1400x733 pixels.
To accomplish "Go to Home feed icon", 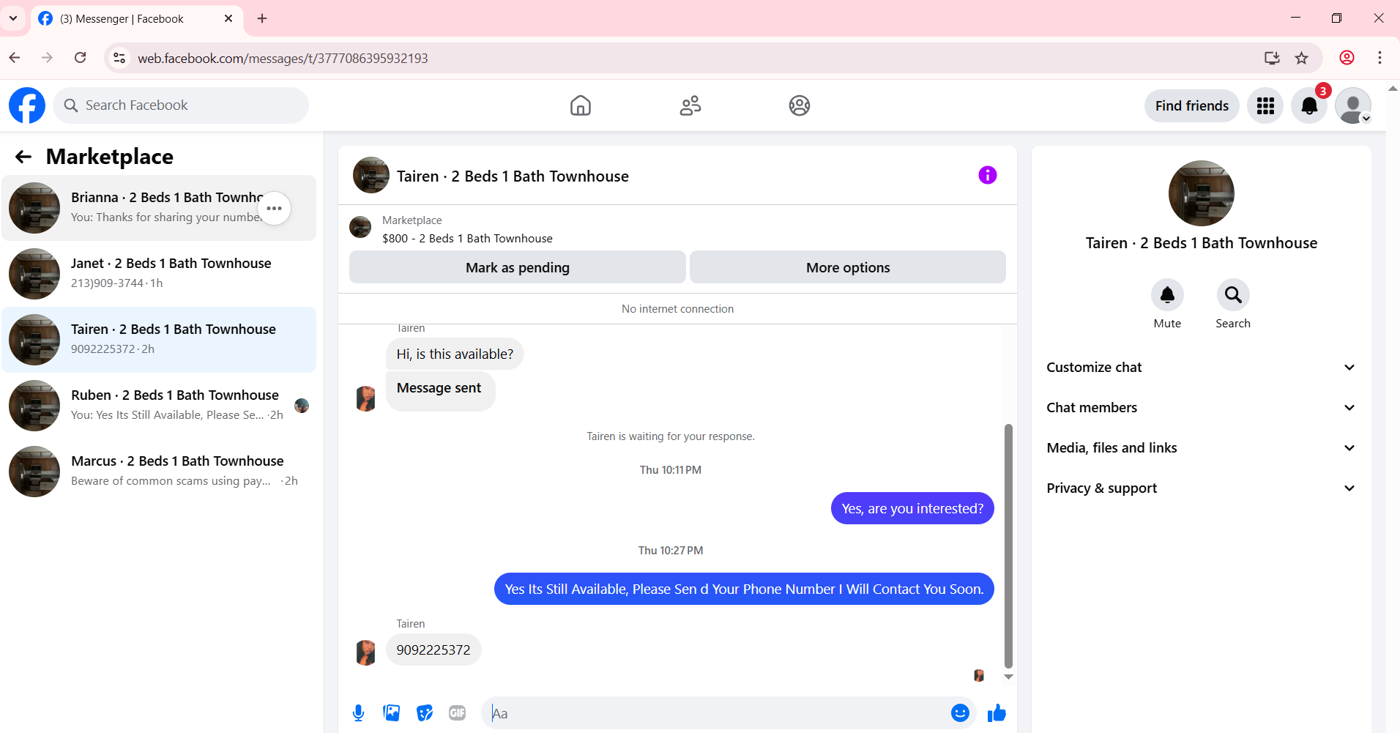I will point(581,105).
